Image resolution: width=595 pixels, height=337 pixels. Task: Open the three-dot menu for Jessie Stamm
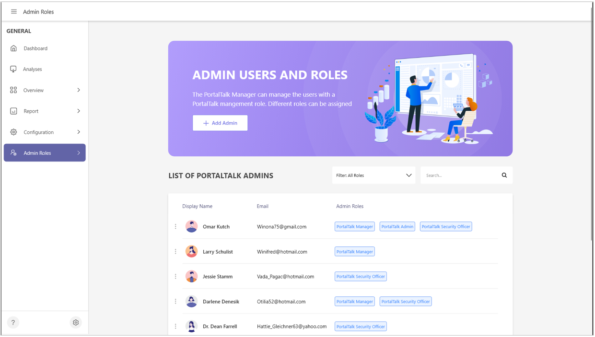pyautogui.click(x=175, y=277)
